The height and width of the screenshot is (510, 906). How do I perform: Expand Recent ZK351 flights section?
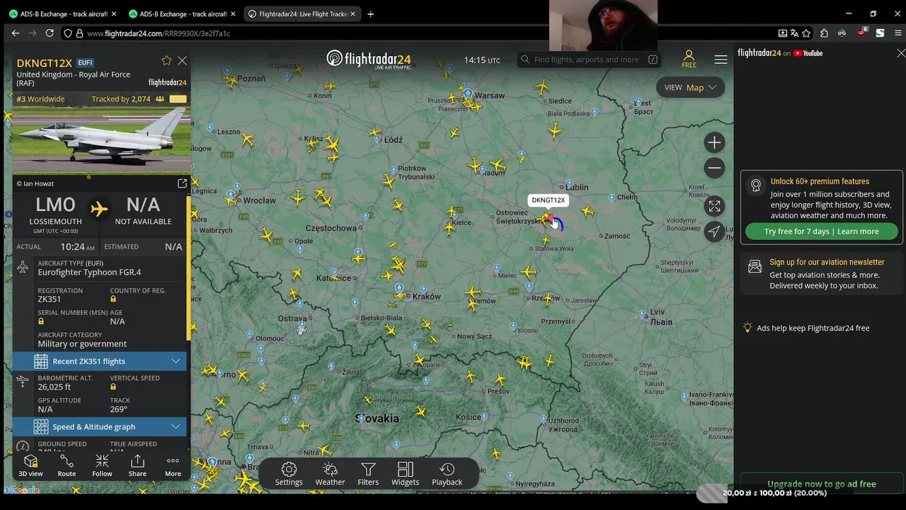coord(100,361)
